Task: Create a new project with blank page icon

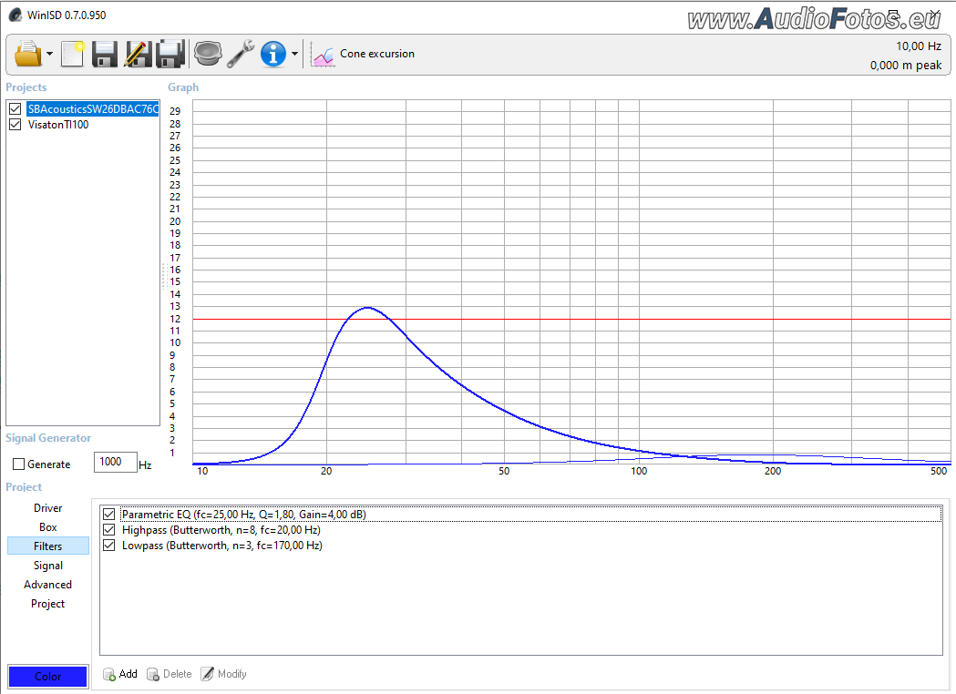Action: (73, 55)
